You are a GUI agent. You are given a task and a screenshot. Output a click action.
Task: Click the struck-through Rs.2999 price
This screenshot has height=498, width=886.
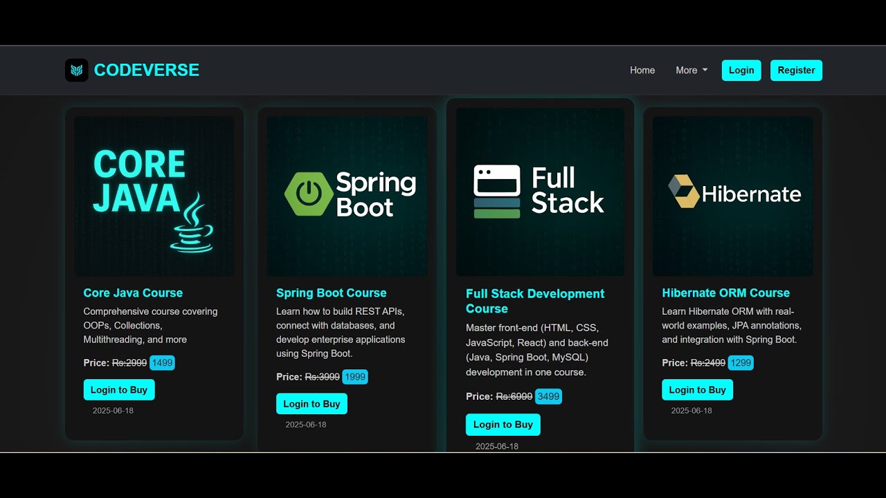[x=129, y=362]
